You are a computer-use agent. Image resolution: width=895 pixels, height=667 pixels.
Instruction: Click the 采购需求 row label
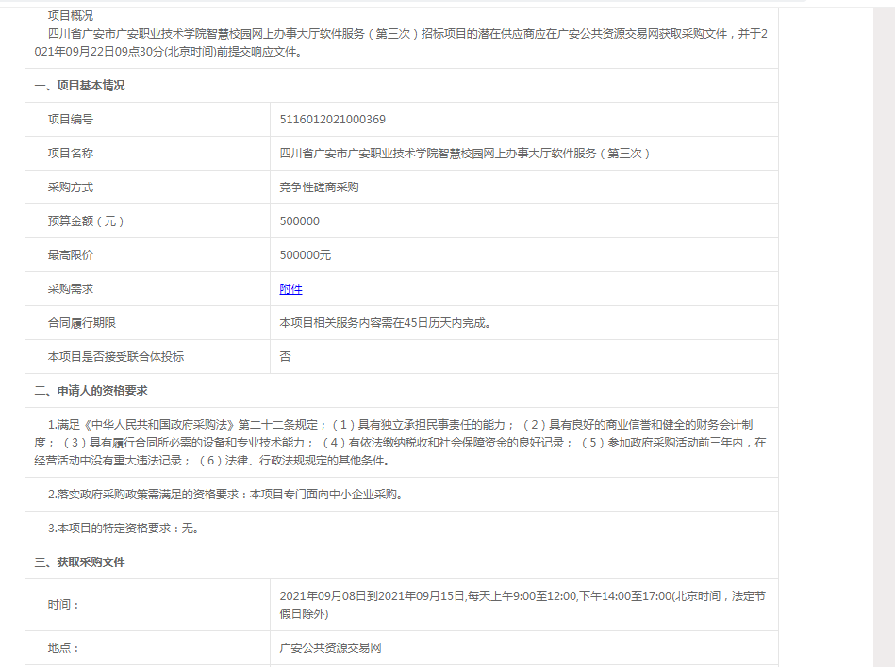(x=71, y=289)
